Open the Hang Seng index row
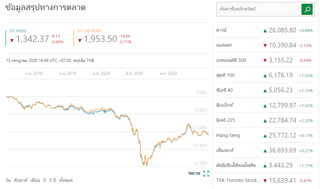This screenshot has height=189, width=320. click(x=228, y=135)
